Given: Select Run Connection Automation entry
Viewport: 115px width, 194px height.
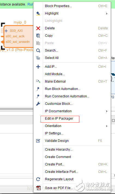Looking at the screenshot, I should point(67,96).
